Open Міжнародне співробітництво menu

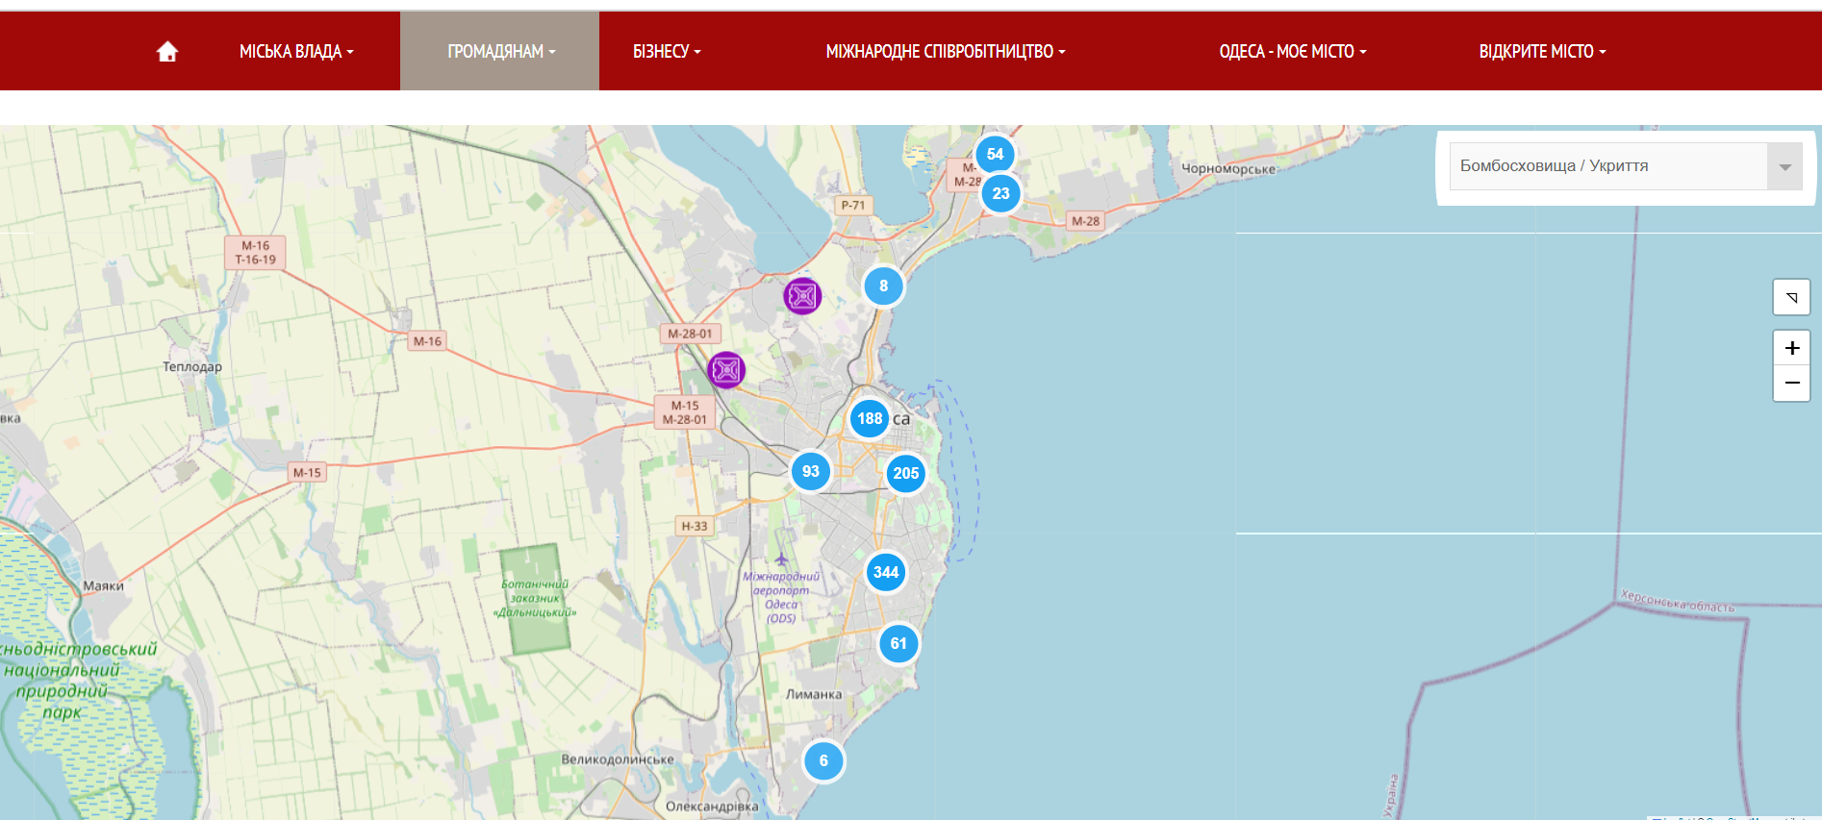pos(945,52)
